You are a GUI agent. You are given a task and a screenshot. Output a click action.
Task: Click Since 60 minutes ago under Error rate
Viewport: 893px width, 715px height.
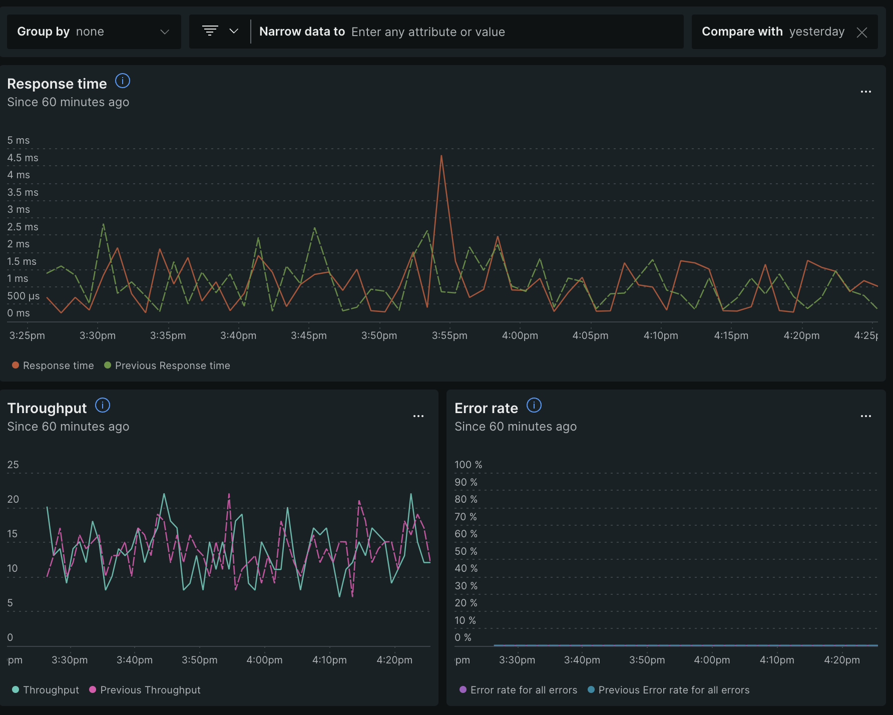tap(516, 427)
